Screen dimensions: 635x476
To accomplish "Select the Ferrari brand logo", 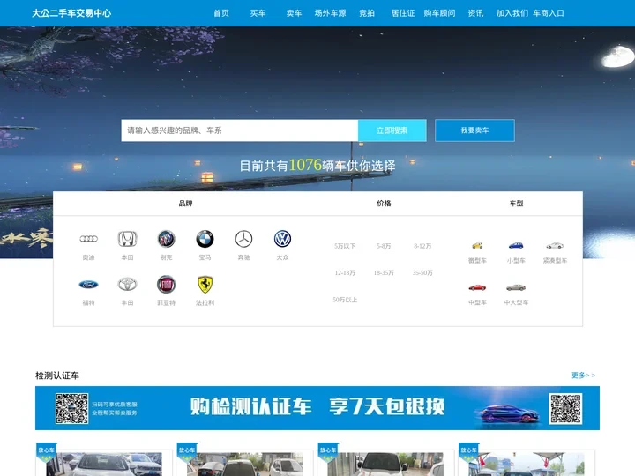I will (x=205, y=284).
